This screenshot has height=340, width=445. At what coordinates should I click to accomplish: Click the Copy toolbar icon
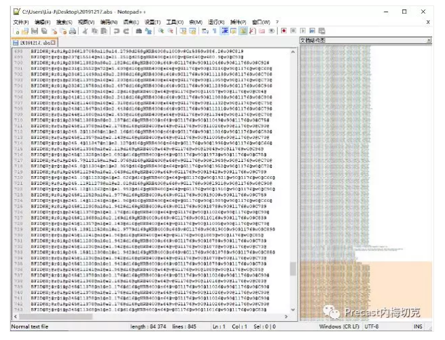coord(94,31)
